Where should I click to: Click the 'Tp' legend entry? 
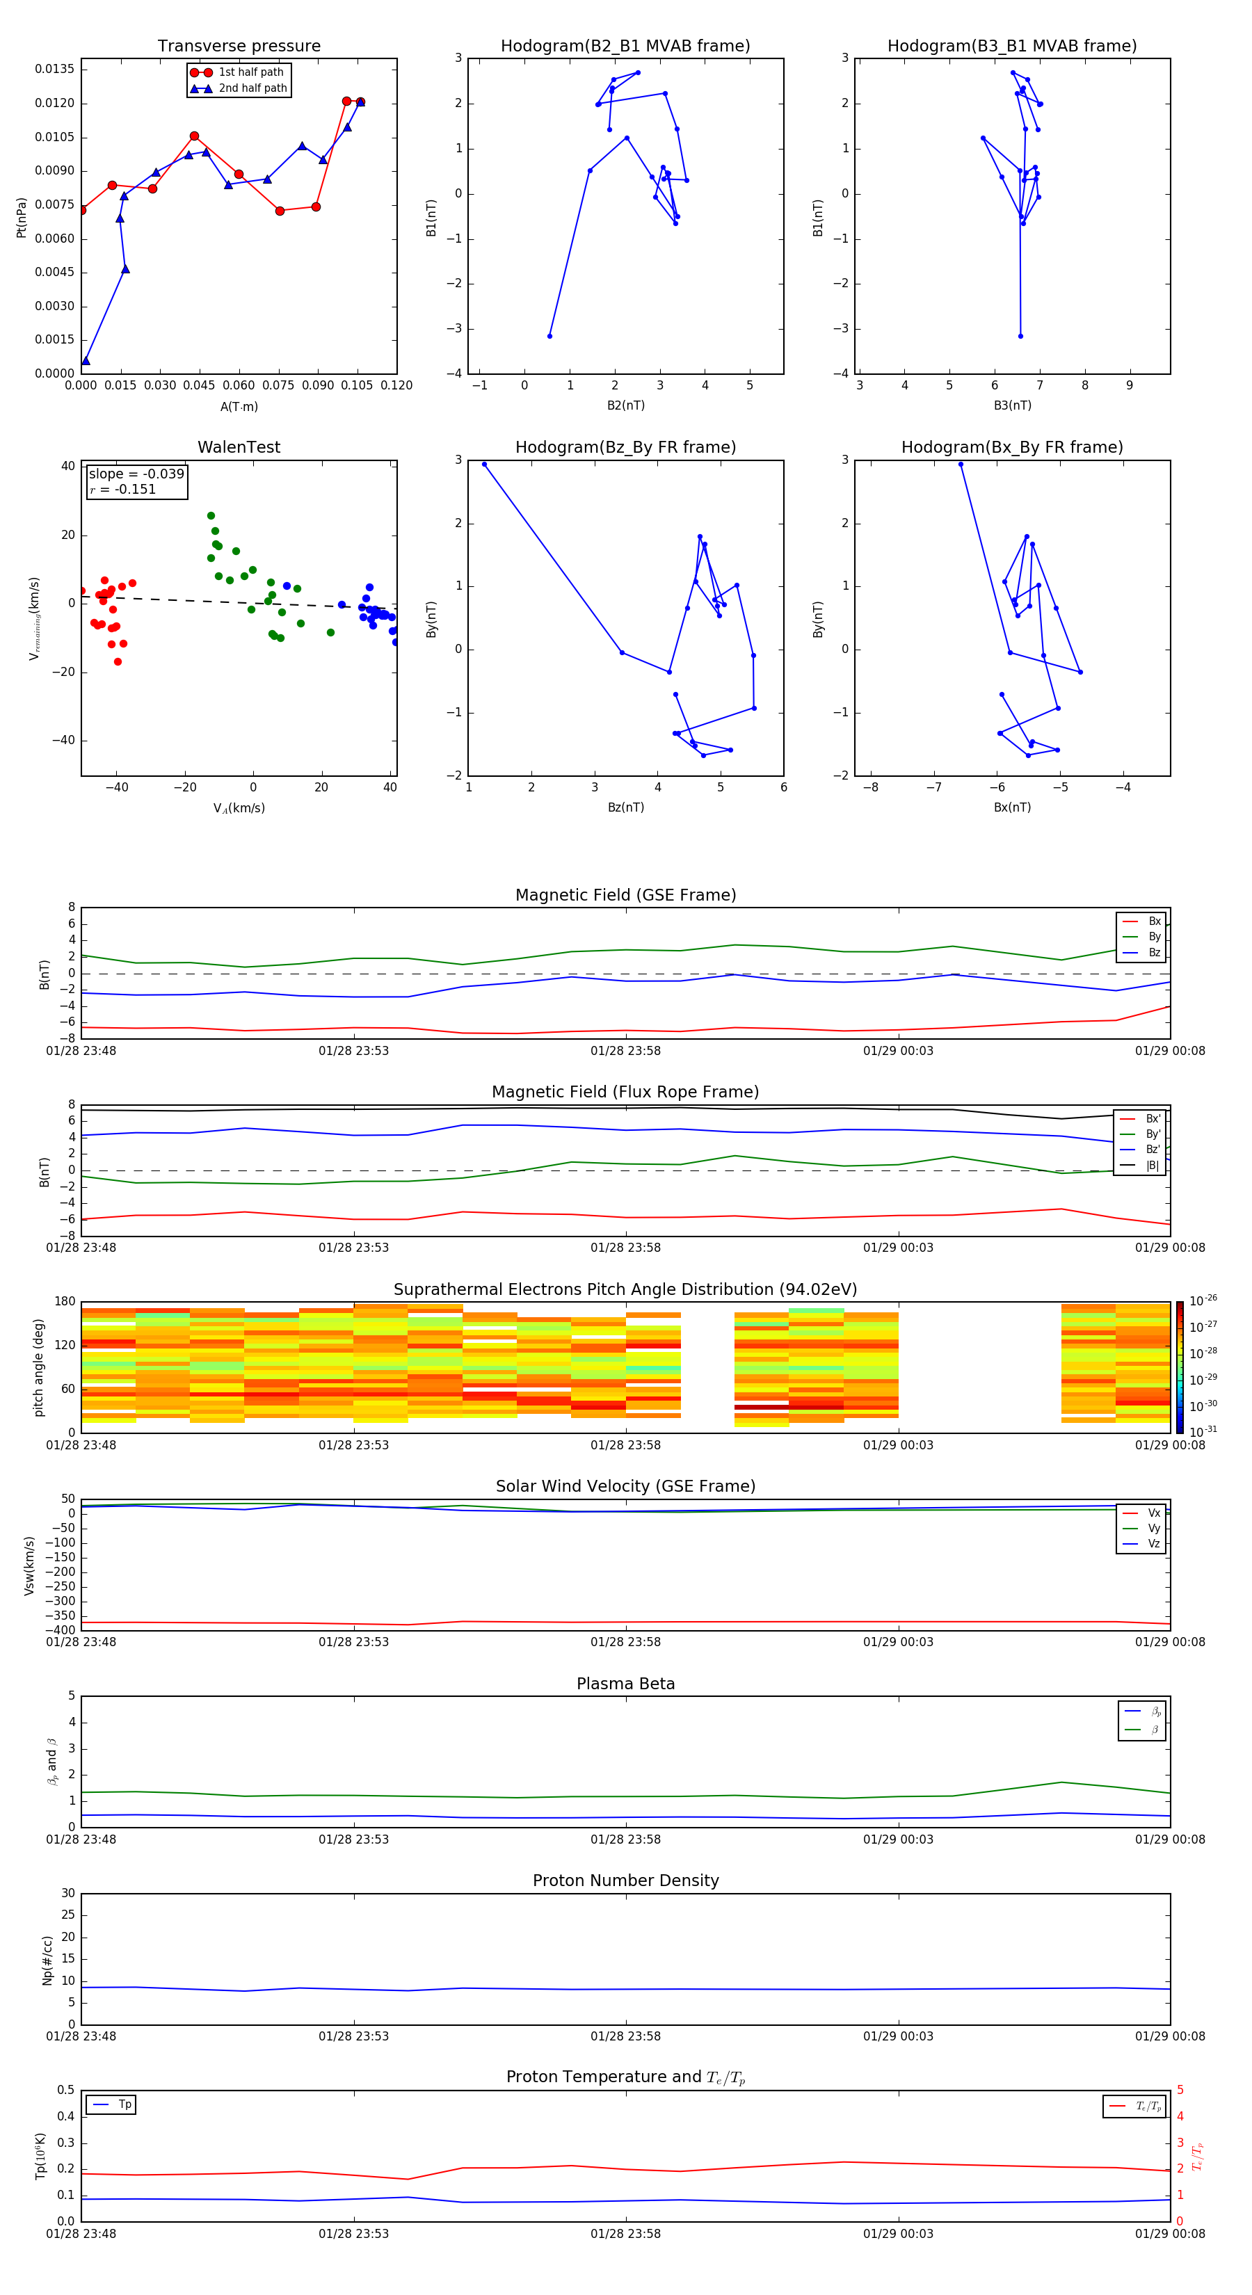(112, 2104)
